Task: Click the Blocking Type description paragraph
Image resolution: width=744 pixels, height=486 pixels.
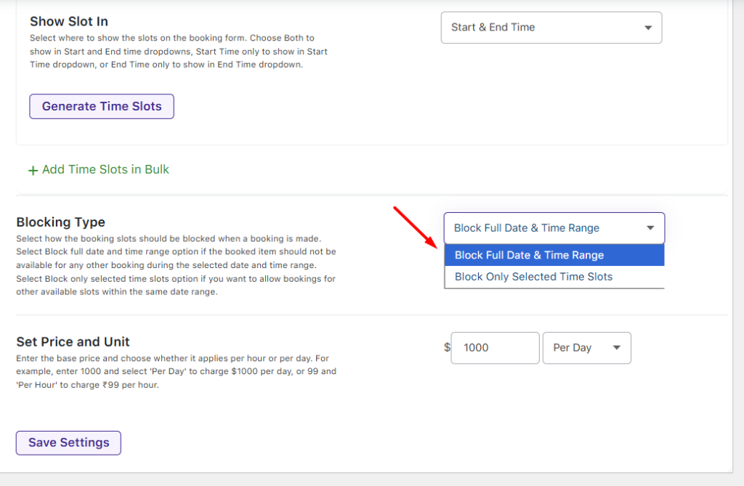Action: pos(176,266)
